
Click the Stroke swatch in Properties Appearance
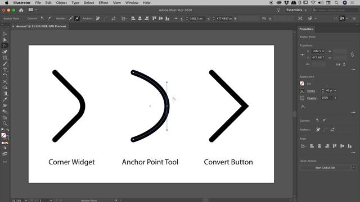(x=302, y=91)
